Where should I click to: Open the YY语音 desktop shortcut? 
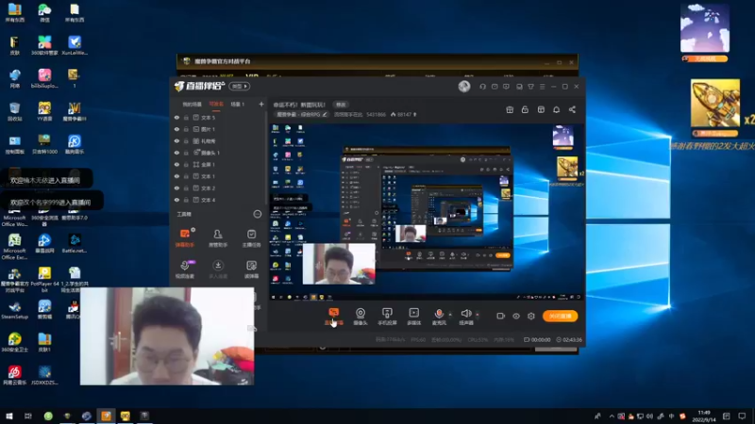click(x=44, y=111)
